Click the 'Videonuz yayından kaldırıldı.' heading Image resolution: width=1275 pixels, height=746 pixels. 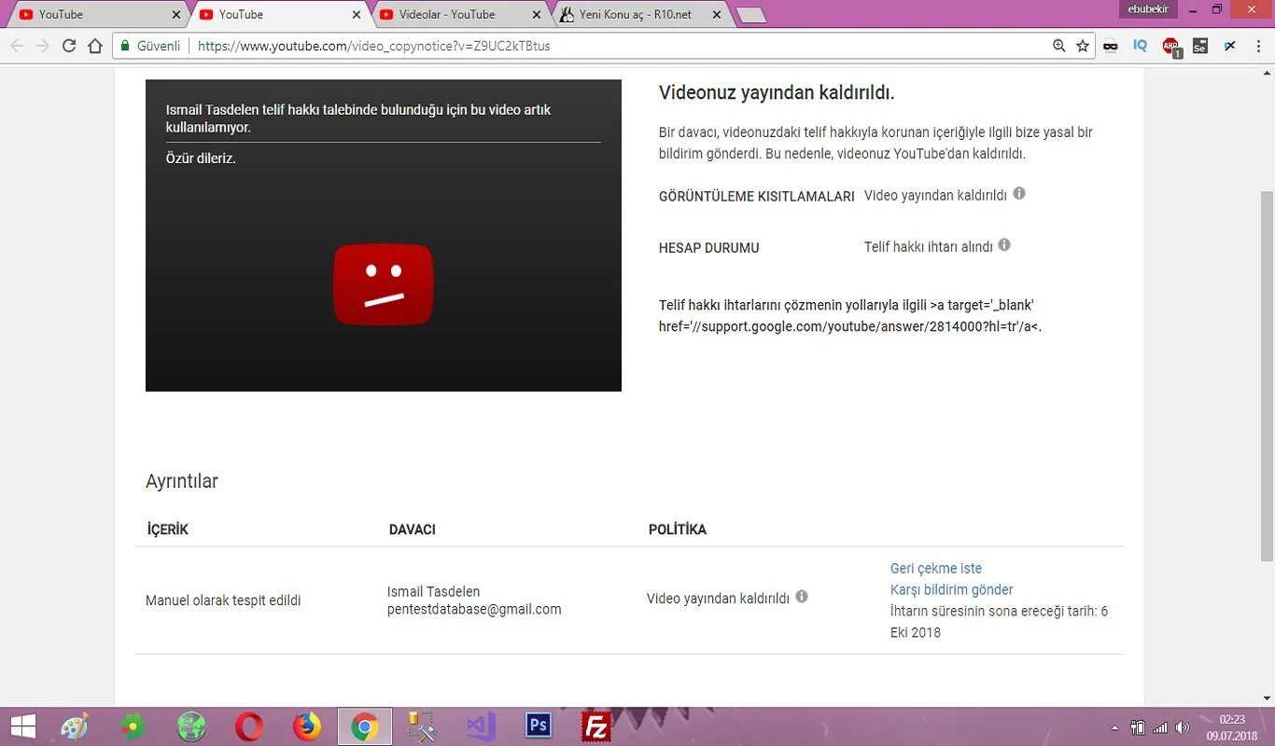tap(777, 92)
